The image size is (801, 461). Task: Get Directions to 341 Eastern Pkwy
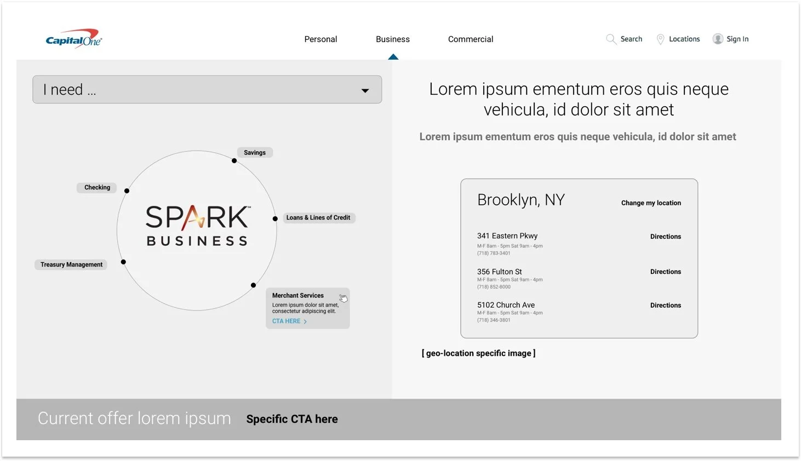666,237
